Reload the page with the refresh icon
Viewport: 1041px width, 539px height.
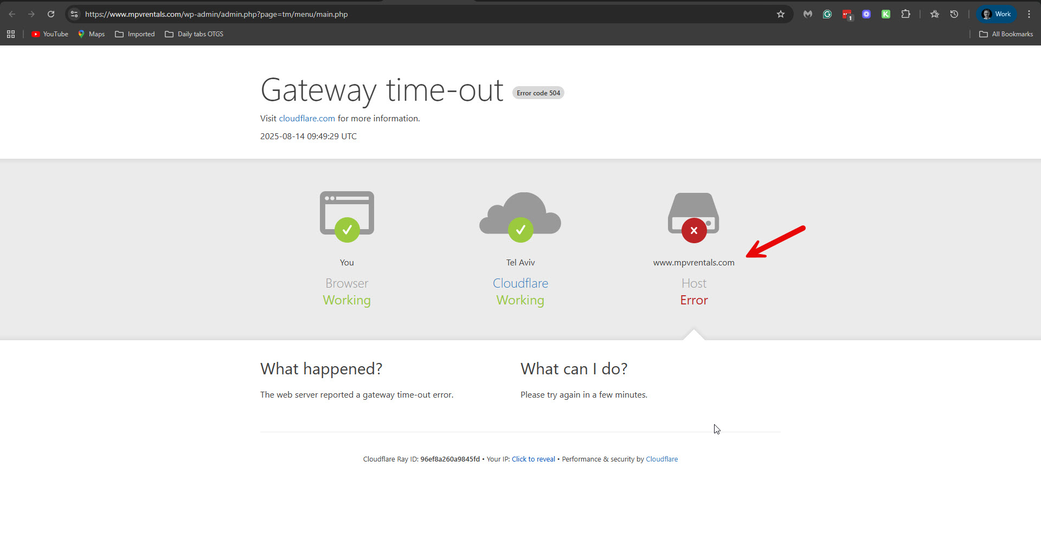tap(51, 14)
